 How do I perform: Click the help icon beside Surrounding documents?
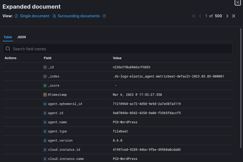(x=104, y=16)
